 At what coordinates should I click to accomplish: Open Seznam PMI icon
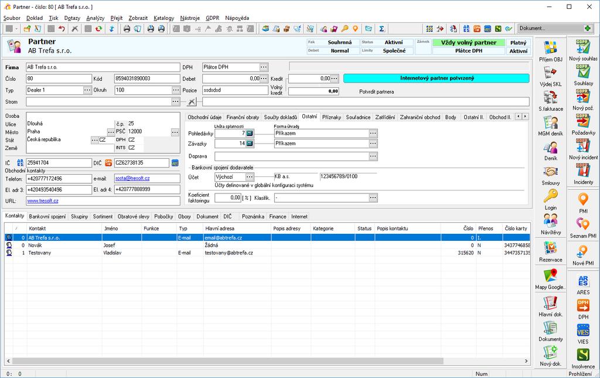tap(583, 227)
